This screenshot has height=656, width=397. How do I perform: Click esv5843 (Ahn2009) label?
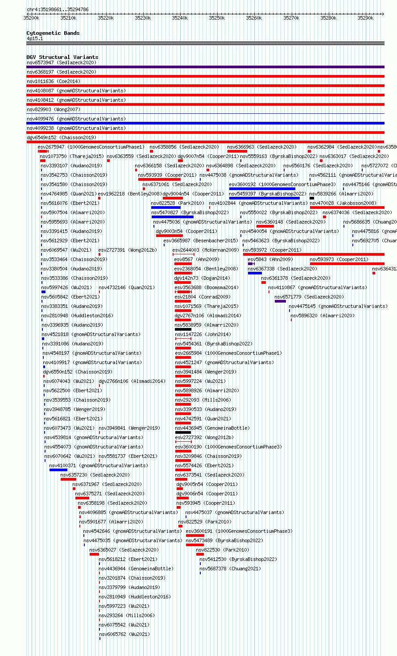[270, 259]
